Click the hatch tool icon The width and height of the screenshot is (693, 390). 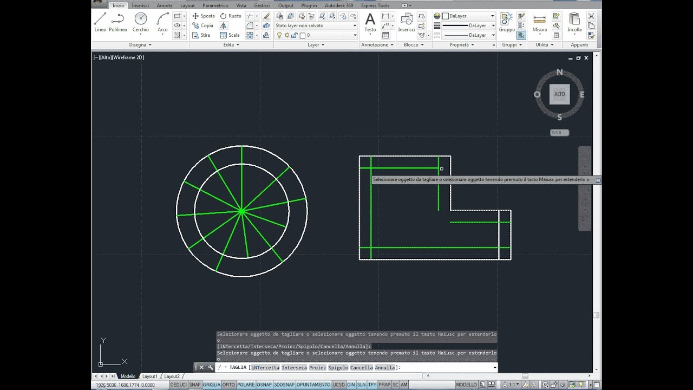pos(177,35)
